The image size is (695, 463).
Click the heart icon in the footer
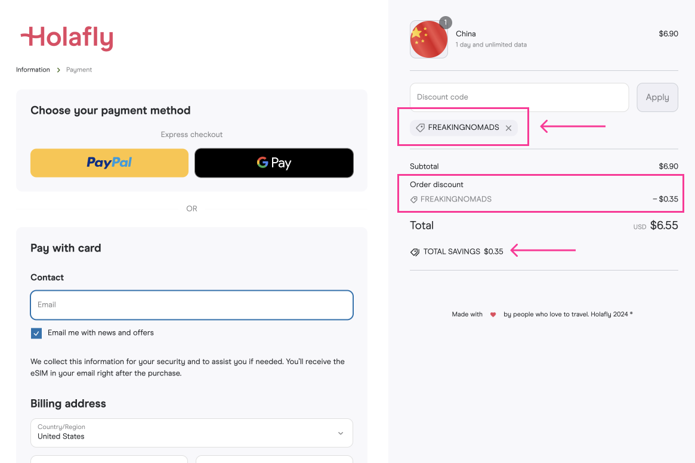point(493,314)
